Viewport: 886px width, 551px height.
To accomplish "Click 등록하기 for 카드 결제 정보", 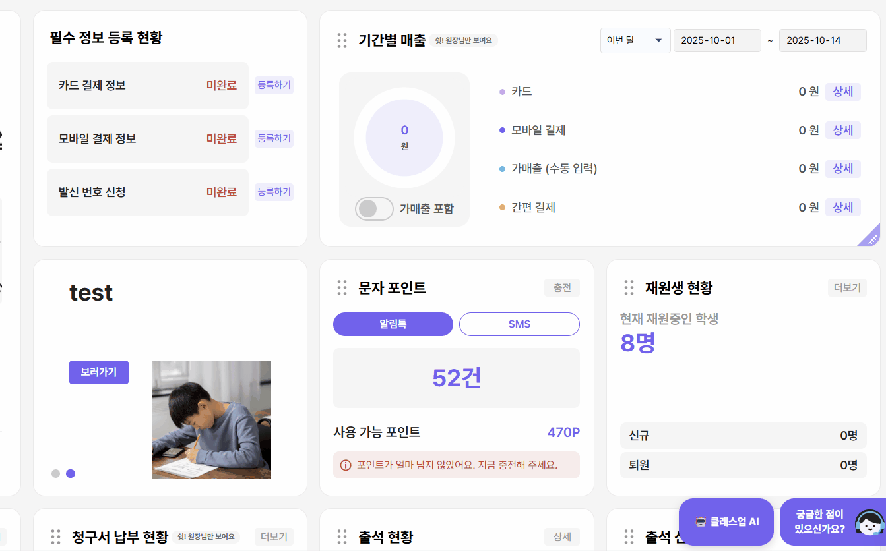I will pos(274,85).
